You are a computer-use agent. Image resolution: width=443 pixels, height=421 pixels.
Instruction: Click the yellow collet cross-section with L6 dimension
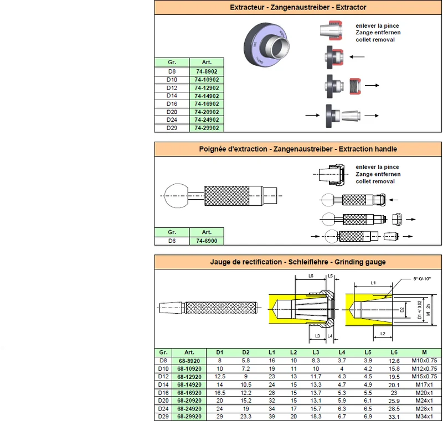[x=303, y=308]
